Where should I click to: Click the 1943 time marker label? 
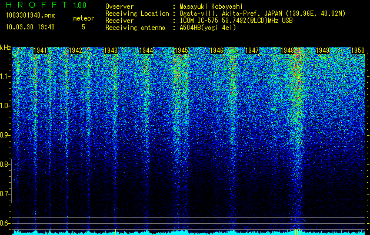click(111, 51)
